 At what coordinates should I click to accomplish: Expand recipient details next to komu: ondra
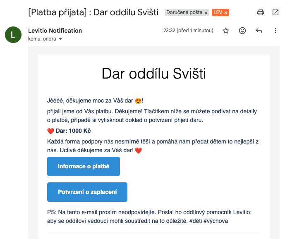point(60,39)
